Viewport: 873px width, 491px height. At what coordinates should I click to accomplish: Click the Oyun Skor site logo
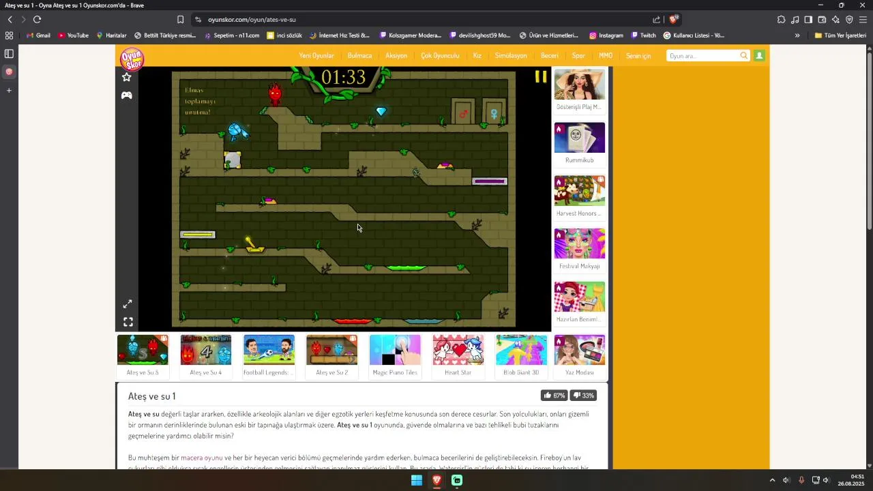[132, 59]
